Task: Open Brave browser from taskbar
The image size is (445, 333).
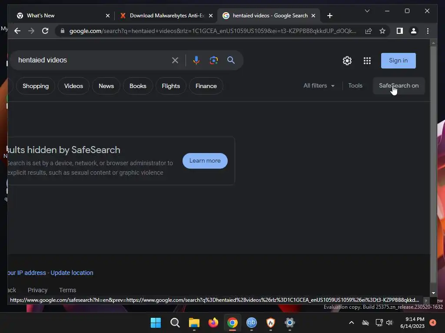Action: pos(270,323)
